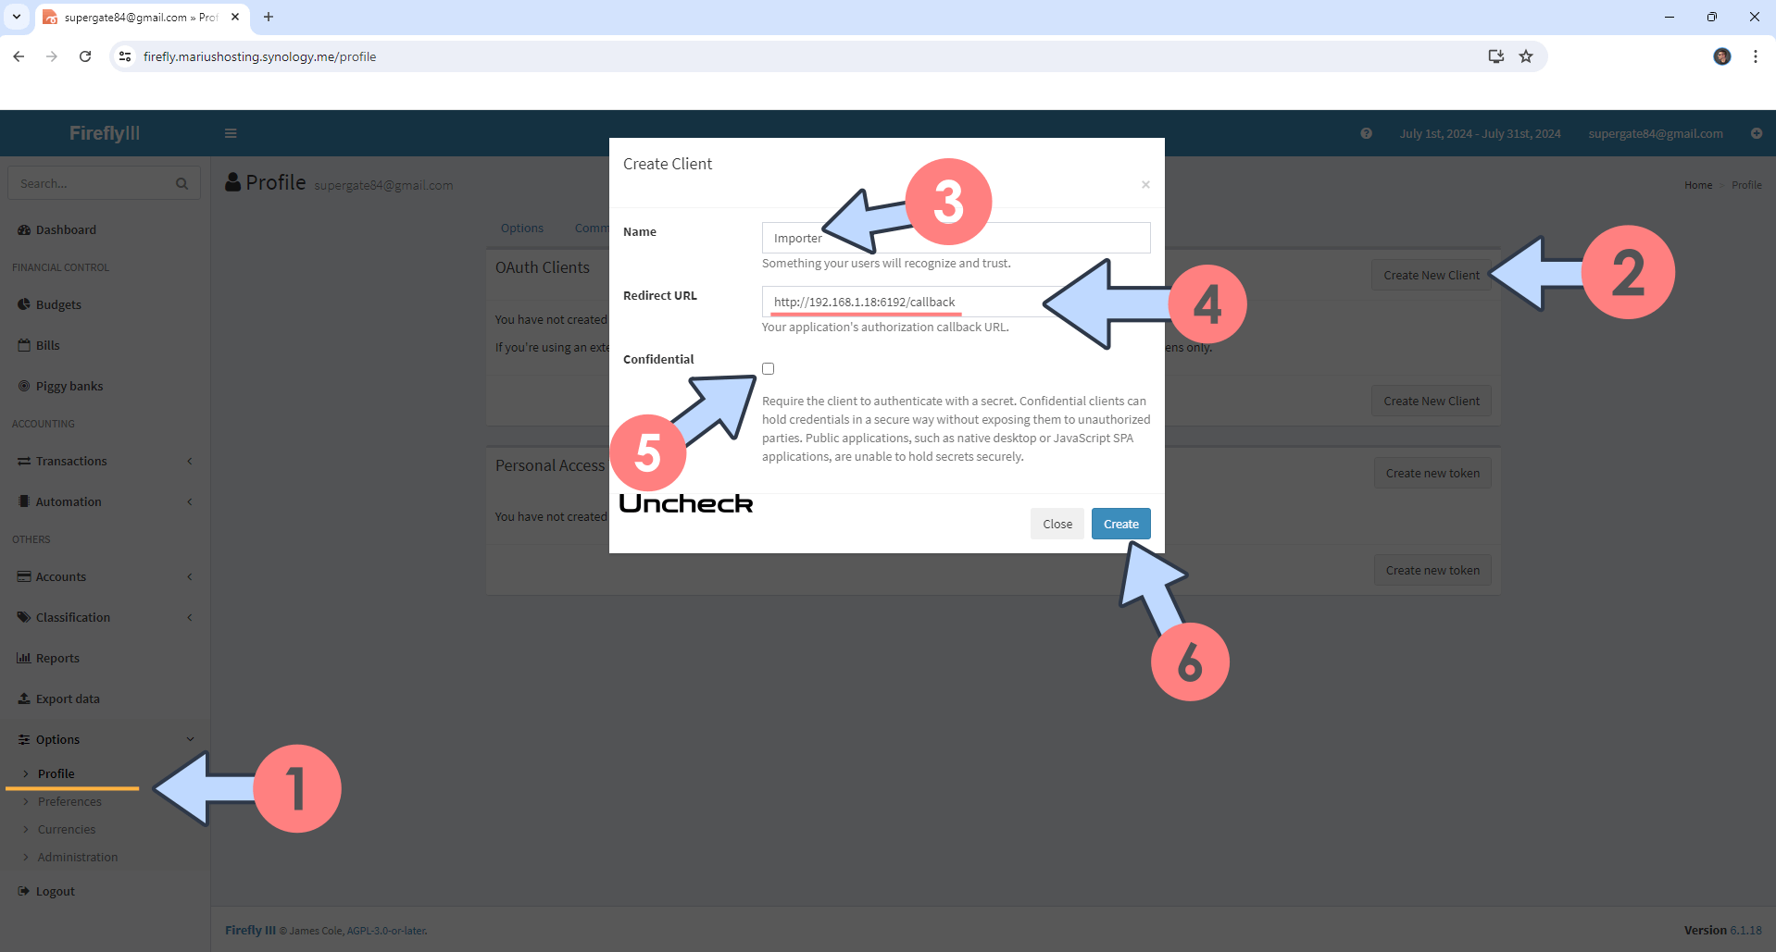Click the search magnifier icon
The height and width of the screenshot is (952, 1776).
[x=182, y=184]
